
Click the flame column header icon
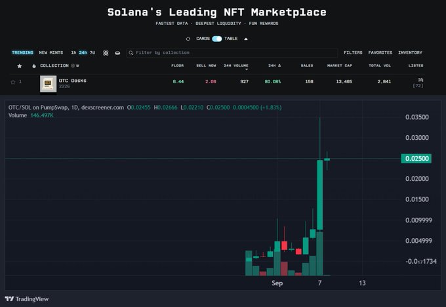pos(34,66)
